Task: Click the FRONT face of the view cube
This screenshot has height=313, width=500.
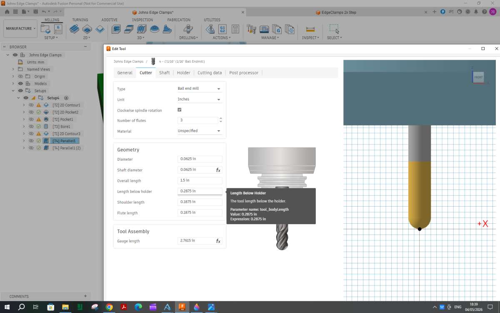Action: 478,77
